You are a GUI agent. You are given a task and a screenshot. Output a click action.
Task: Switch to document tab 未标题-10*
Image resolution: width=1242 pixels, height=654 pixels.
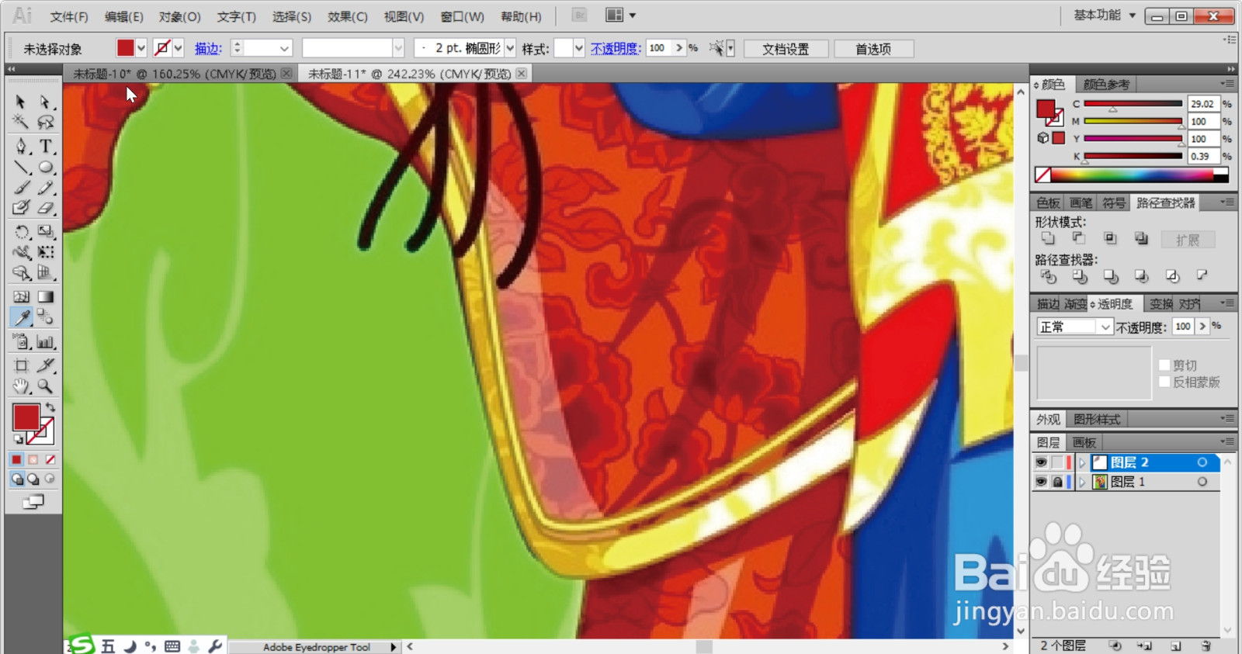click(x=174, y=74)
